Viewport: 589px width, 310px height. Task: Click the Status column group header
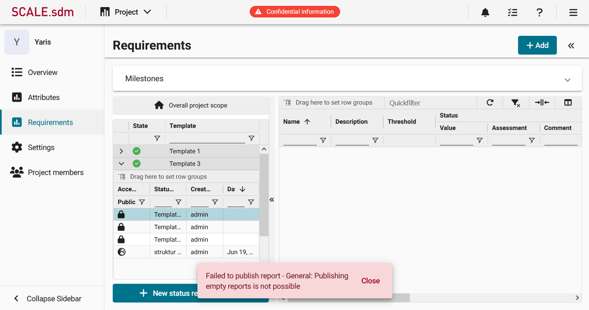tap(449, 115)
